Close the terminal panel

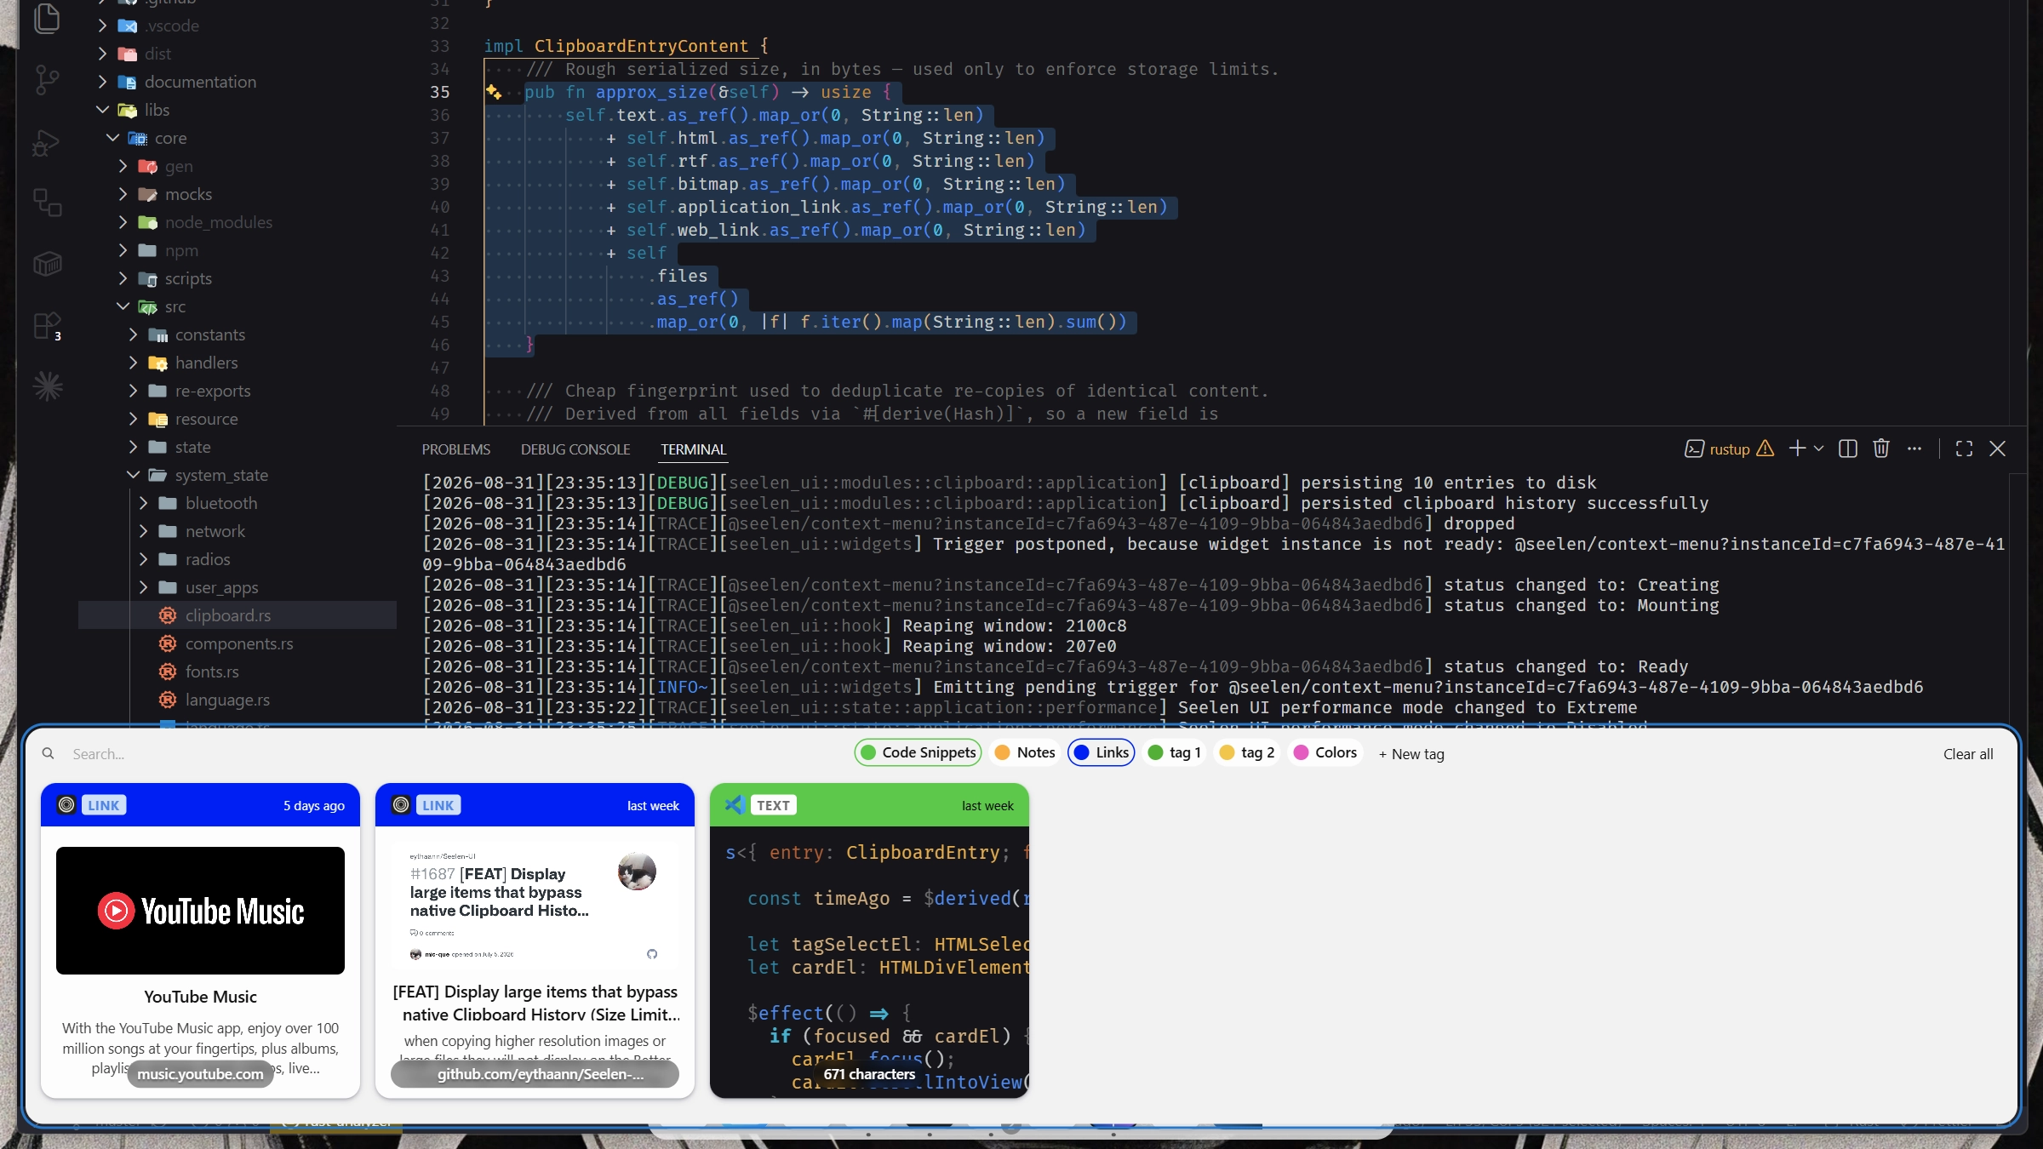coord(1998,449)
